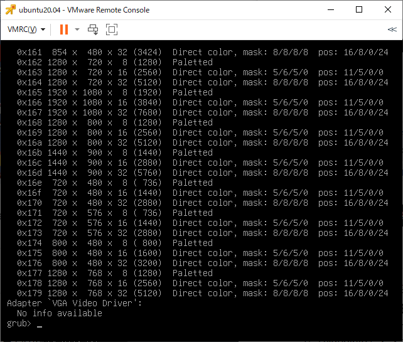
Task: Click the window title 'ubuntu20.04 - VMware Remote Console'
Action: point(84,10)
